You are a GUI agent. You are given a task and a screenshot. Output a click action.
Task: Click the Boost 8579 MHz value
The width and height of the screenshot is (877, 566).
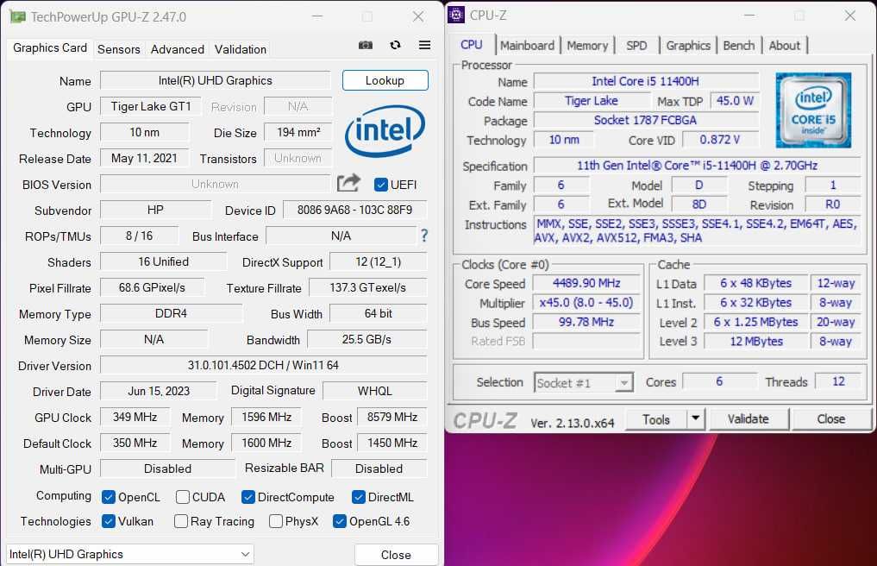[x=392, y=417]
